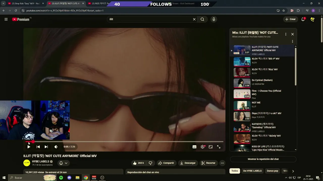Click the Descargar download button
The image size is (323, 181).
(187, 163)
